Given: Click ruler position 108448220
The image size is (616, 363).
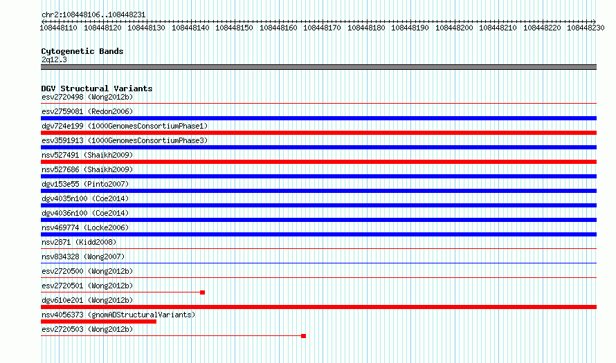Looking at the screenshot, I should [542, 28].
